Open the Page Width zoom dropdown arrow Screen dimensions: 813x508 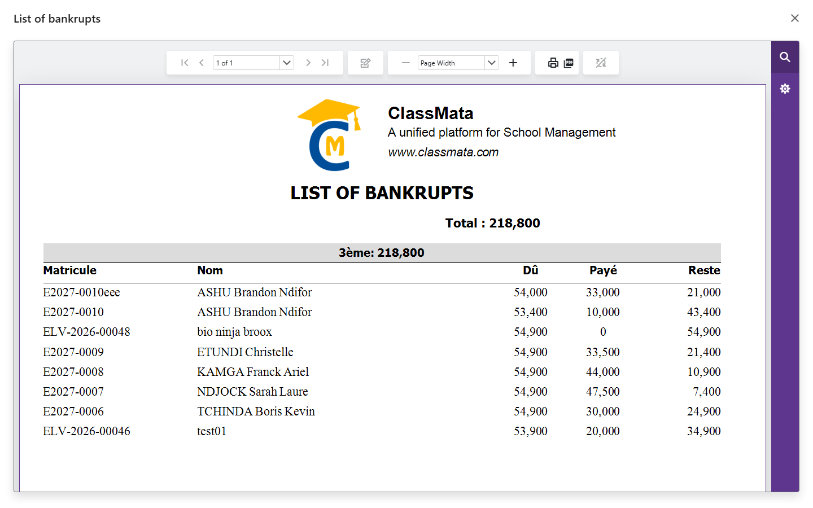pos(492,63)
